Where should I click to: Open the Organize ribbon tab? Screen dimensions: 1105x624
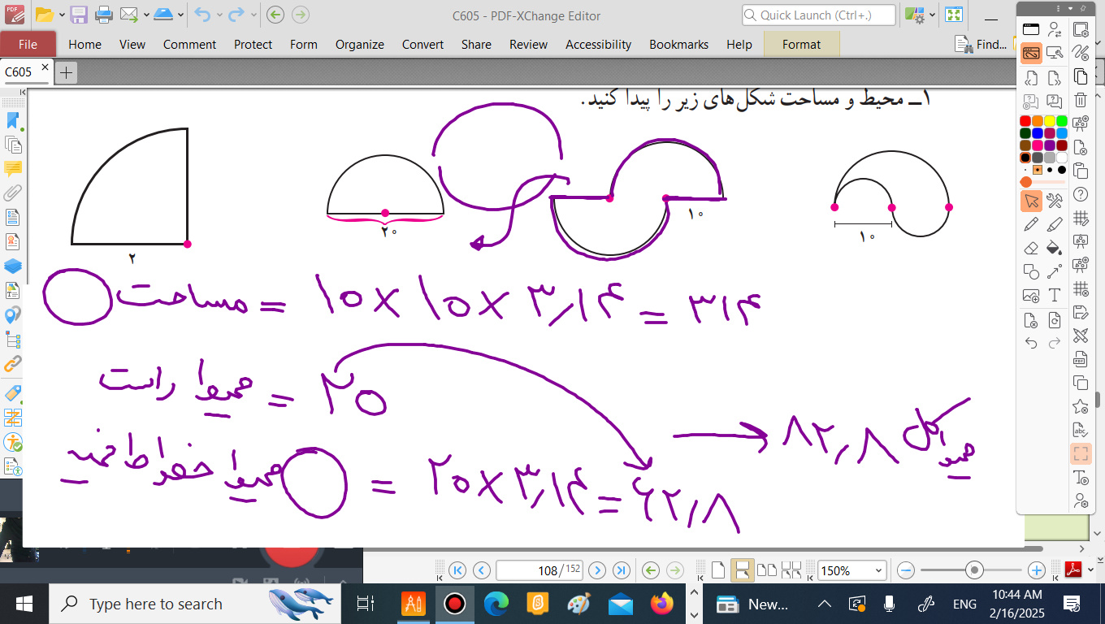coord(359,45)
